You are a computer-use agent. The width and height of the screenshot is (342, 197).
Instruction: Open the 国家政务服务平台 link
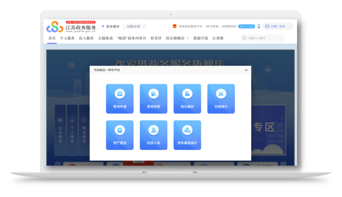(x=190, y=27)
